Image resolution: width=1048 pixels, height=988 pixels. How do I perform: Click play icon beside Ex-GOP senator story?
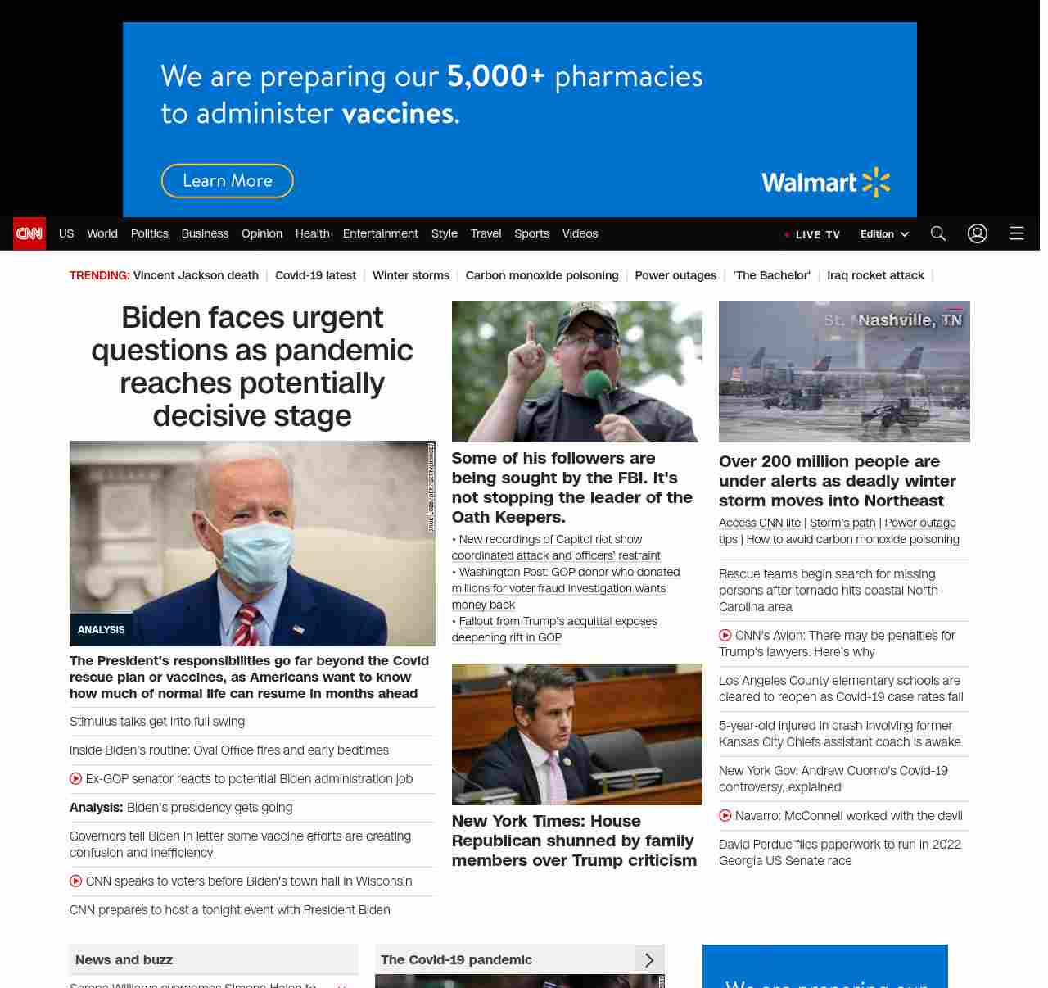pos(76,779)
